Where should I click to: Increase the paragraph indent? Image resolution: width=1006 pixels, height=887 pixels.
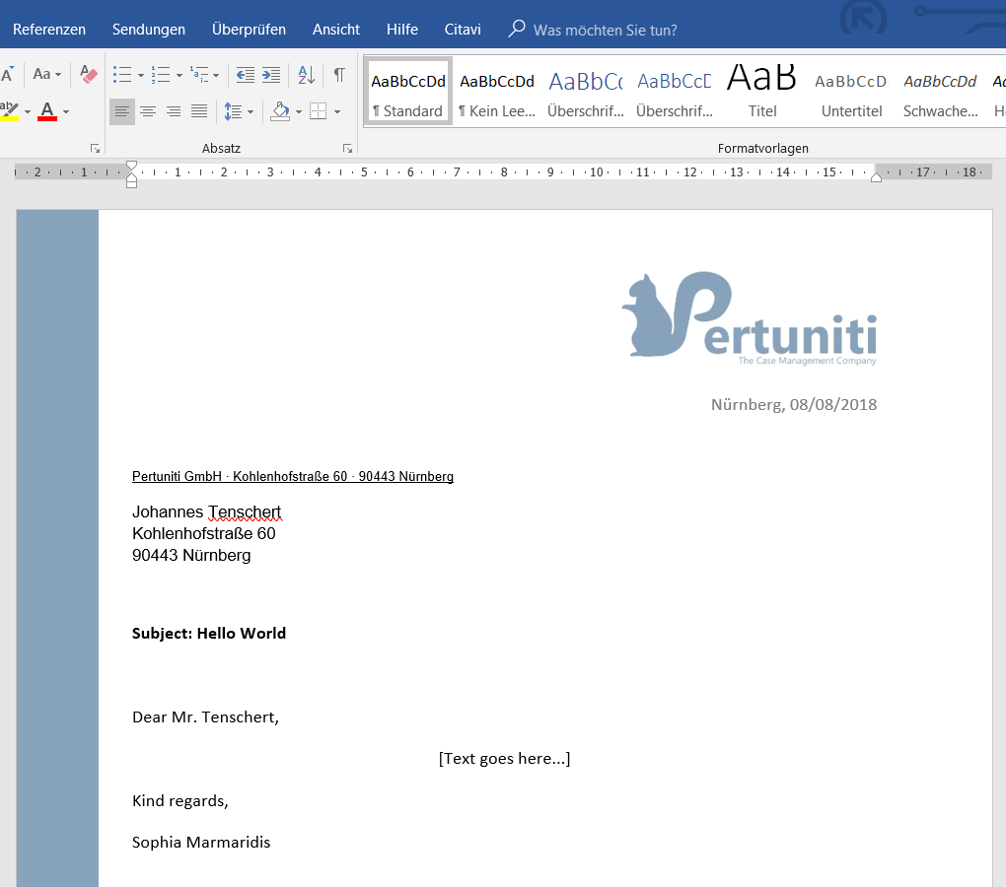tap(271, 75)
